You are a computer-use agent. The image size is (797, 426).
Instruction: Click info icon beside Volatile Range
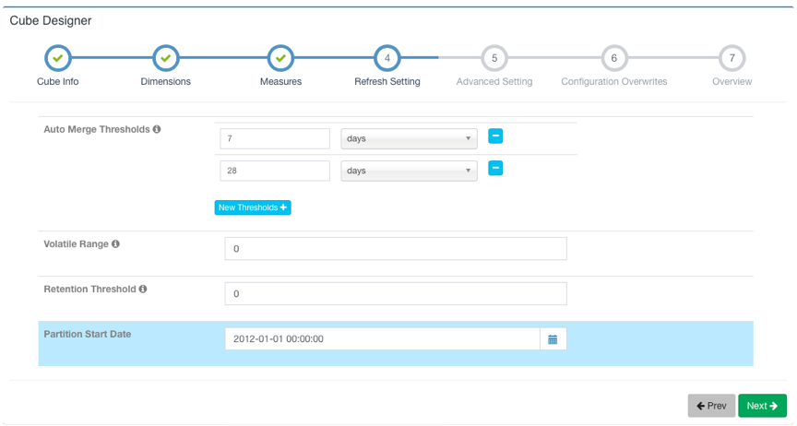pos(115,244)
